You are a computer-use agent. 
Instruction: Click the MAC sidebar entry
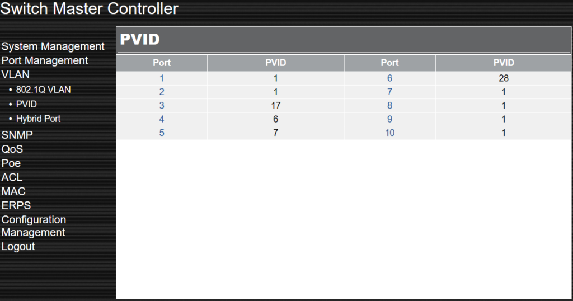[13, 191]
